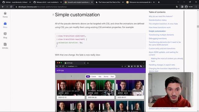This screenshot has height=112, width=199.
Task: Click the translate page icon in the address bar
Action: (x=177, y=7)
